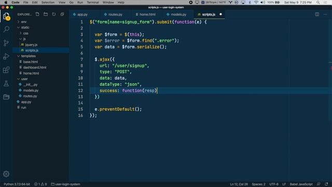Open the Extensions view
Screen dimensions: 332x187
pyautogui.click(x=6, y=70)
